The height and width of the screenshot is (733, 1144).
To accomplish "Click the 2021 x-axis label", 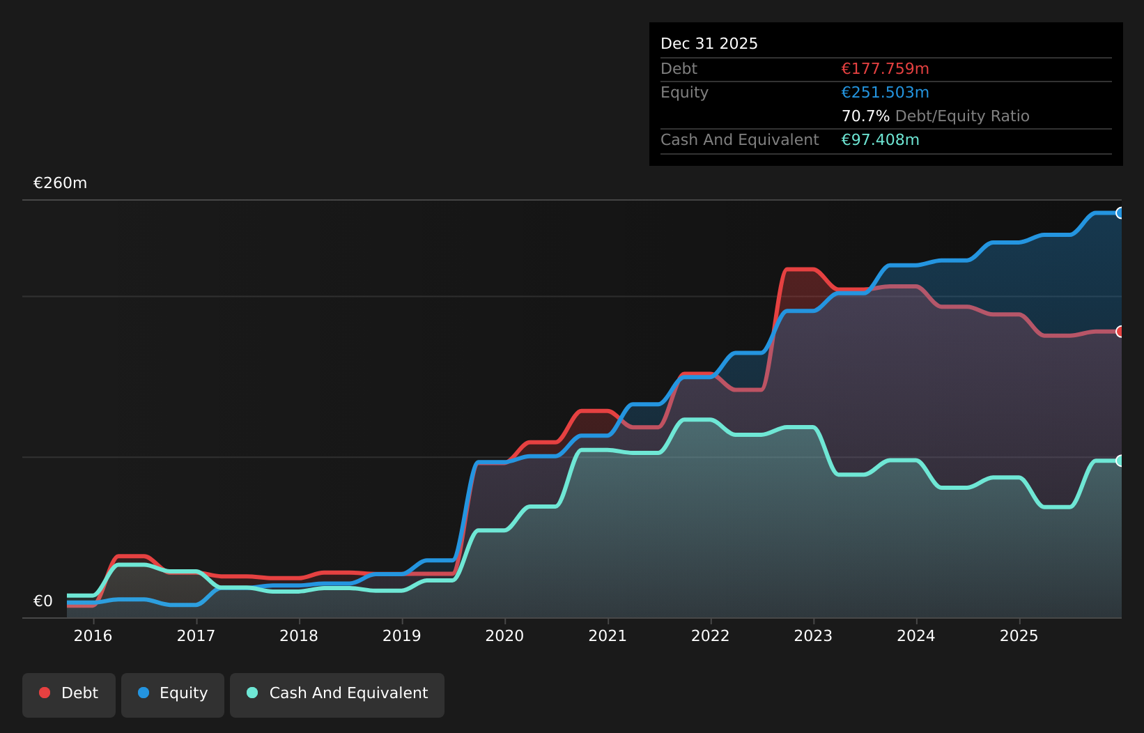I will click(608, 635).
